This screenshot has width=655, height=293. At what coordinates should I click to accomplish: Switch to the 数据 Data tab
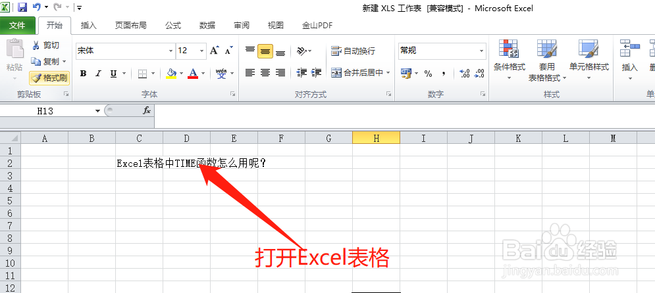click(207, 26)
